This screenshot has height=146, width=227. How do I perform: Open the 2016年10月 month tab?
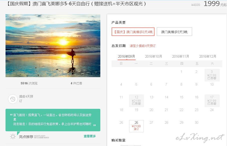point(154,56)
